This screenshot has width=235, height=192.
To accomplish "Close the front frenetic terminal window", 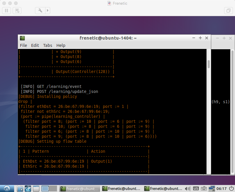I will [207, 38].
